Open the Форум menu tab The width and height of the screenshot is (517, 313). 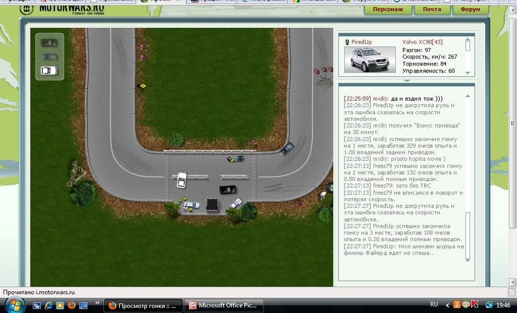click(470, 9)
